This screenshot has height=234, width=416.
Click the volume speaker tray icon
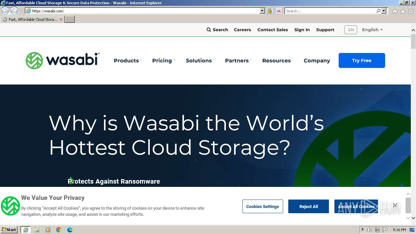pyautogui.click(x=370, y=230)
